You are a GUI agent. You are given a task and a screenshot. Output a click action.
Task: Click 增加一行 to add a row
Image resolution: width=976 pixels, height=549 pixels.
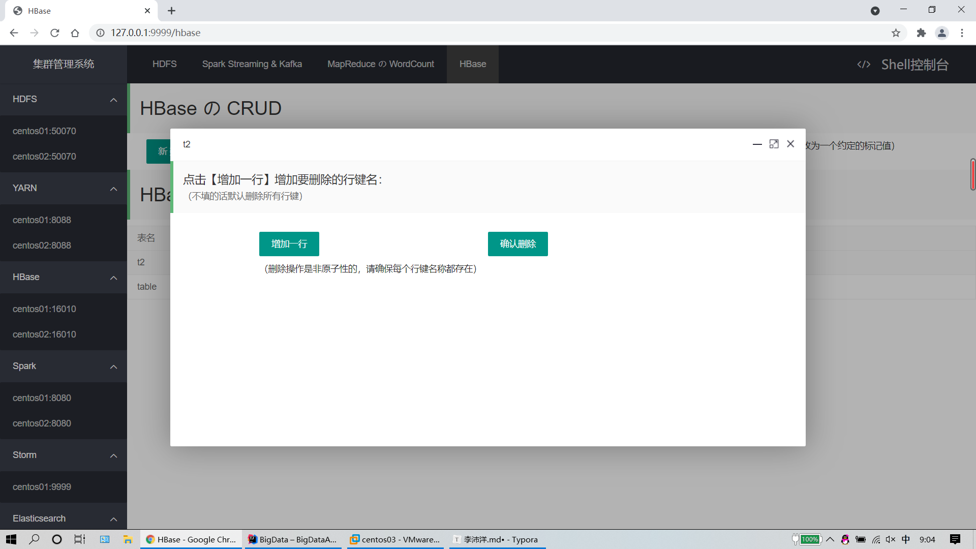[290, 243]
